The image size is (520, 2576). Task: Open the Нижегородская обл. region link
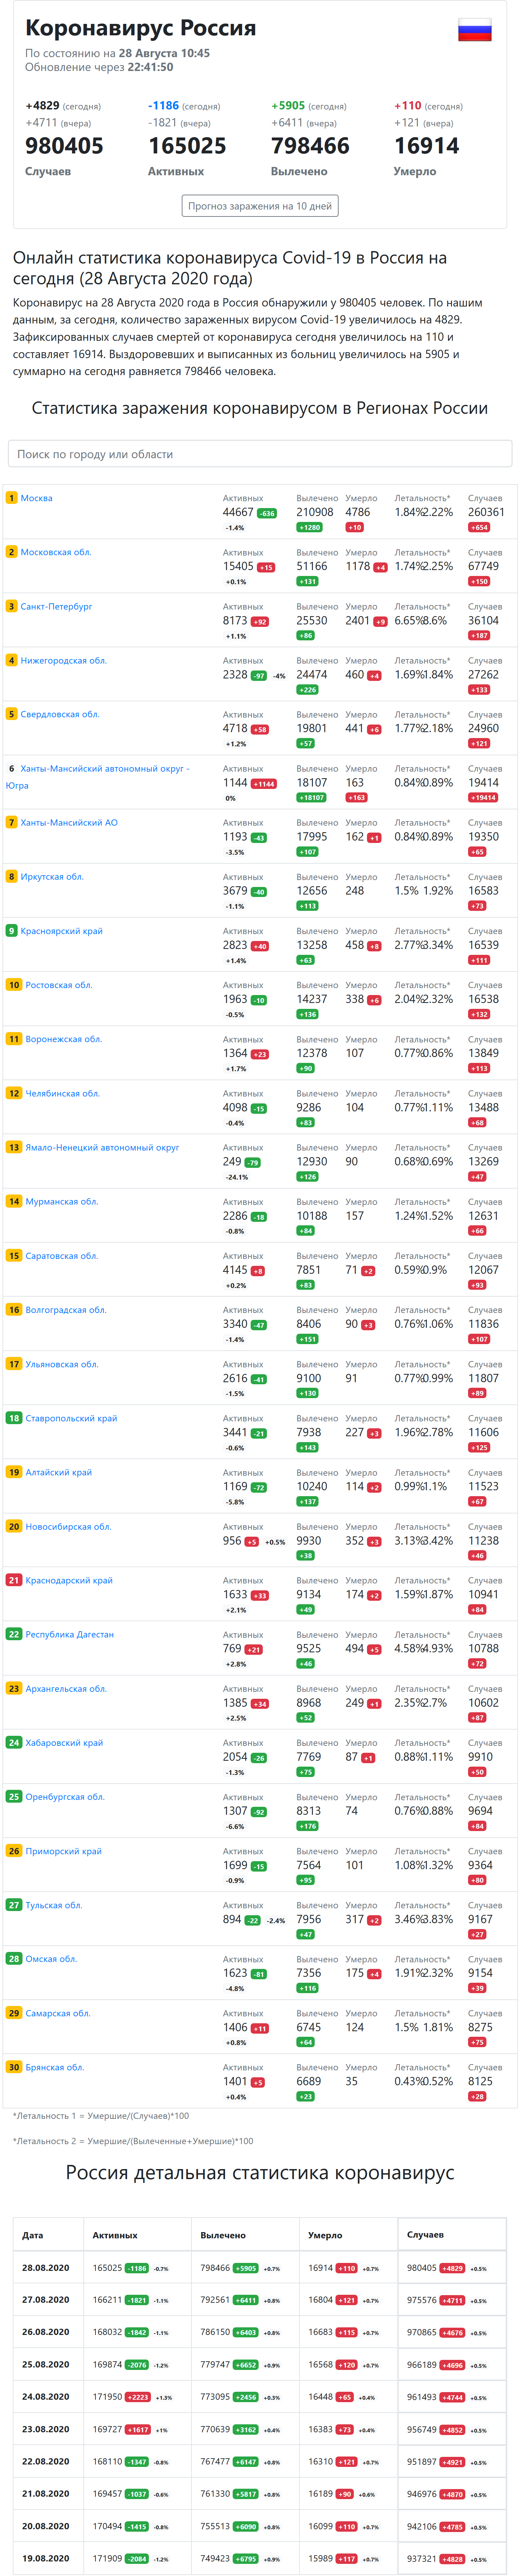tap(63, 660)
